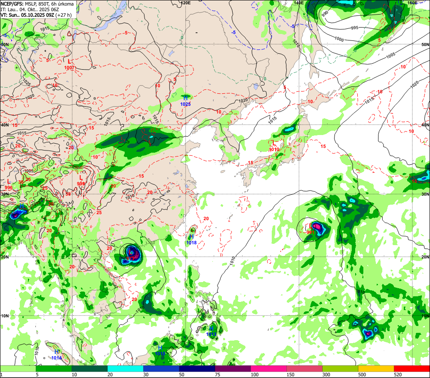Select the orange 500–520 legend swatch
Viewport: 430px width, 378px height.
point(376,369)
